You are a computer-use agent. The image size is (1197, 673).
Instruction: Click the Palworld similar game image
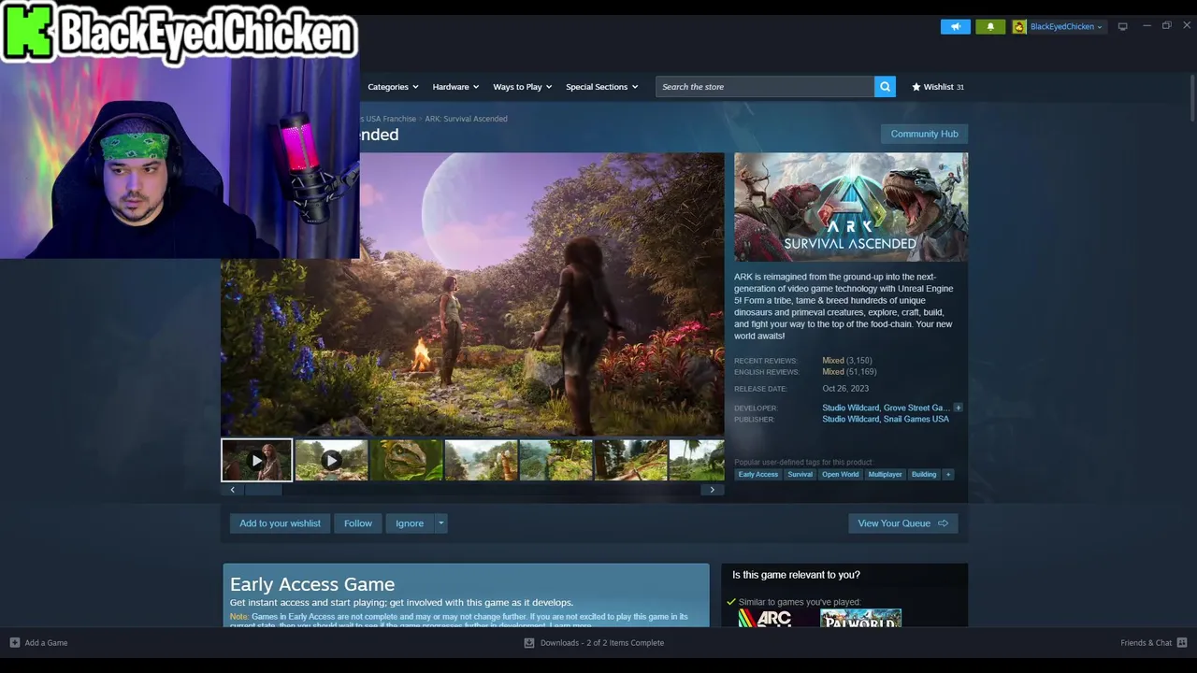click(860, 619)
